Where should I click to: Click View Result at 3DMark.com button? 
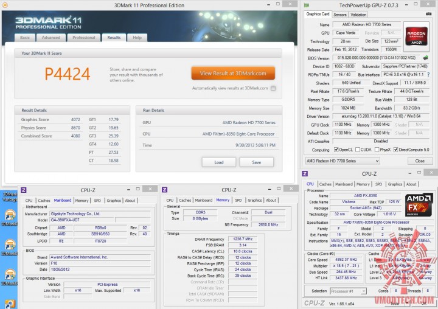233,73
